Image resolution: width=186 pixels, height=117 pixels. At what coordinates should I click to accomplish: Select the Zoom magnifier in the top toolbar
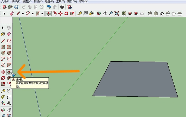tap(111, 13)
